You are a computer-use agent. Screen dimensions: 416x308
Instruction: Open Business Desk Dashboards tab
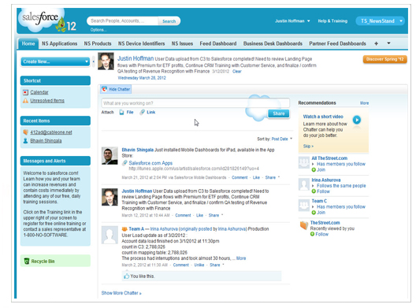pos(273,43)
